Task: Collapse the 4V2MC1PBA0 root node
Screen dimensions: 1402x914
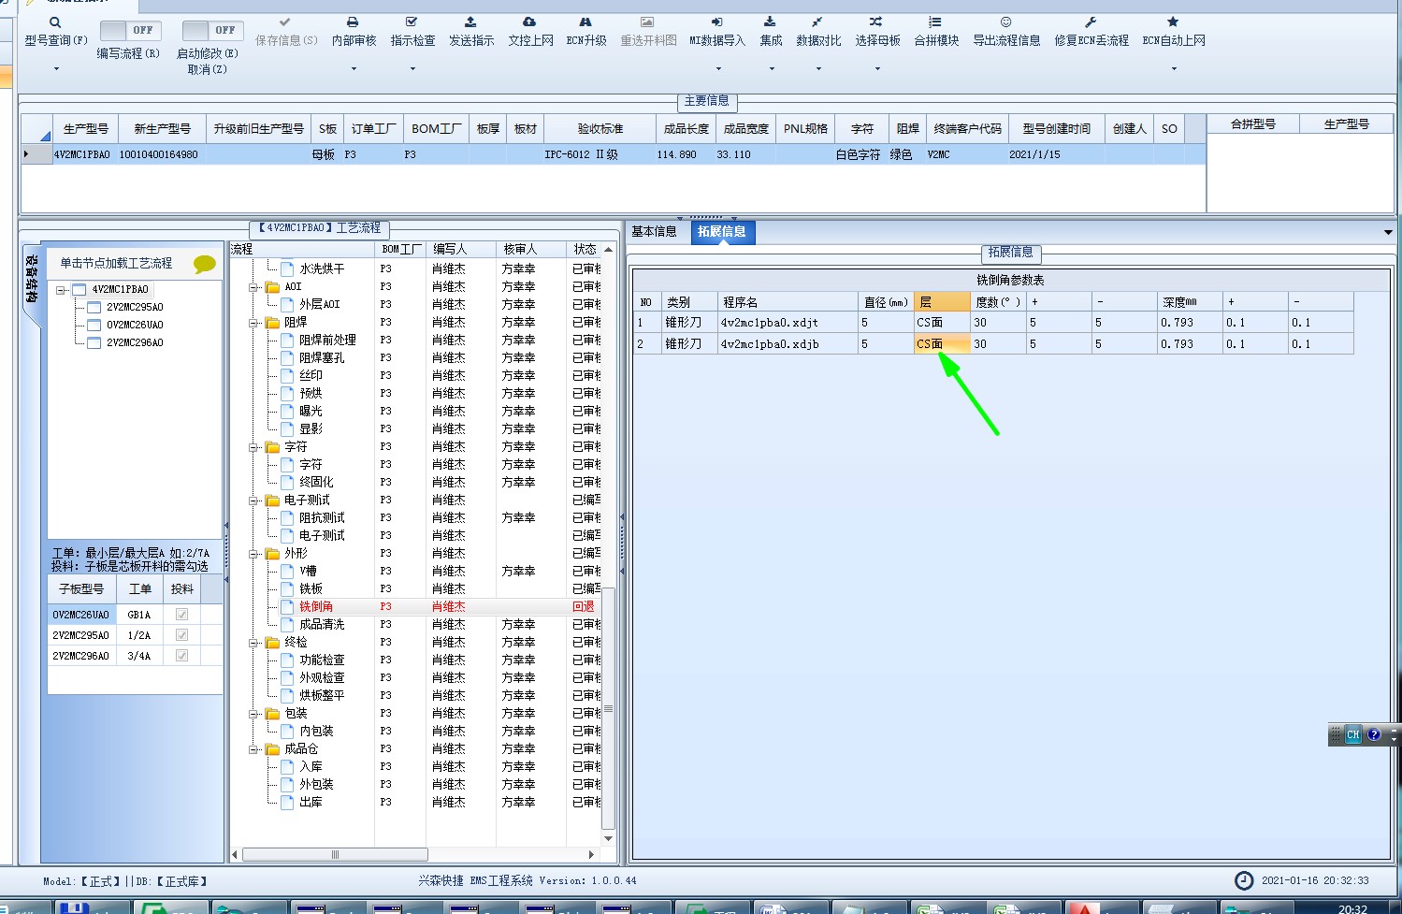Action: tap(61, 290)
